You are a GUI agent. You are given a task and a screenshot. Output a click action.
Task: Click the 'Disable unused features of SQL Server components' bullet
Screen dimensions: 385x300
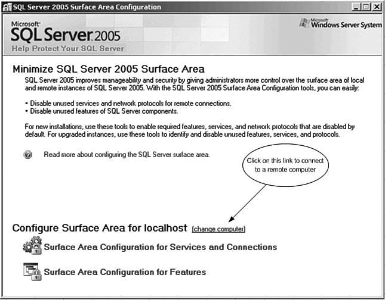(101, 111)
